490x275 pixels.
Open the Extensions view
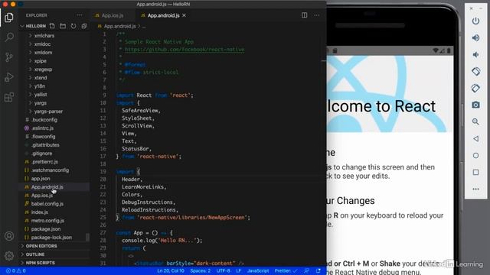(x=9, y=97)
